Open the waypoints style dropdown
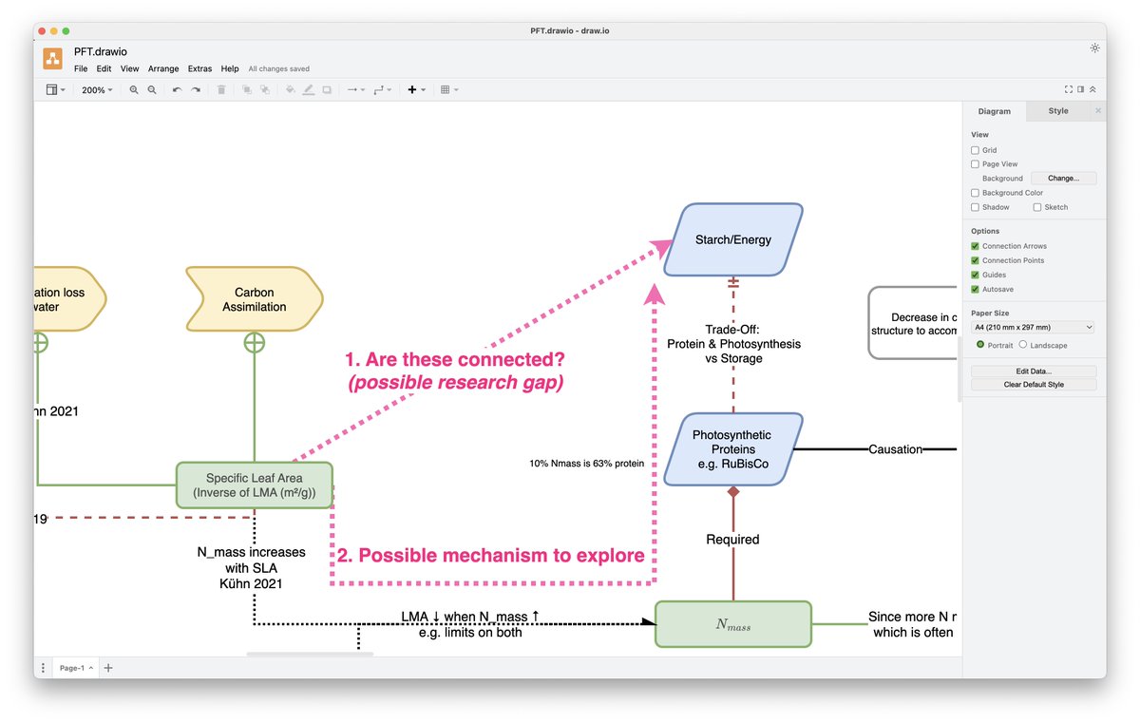 (382, 90)
